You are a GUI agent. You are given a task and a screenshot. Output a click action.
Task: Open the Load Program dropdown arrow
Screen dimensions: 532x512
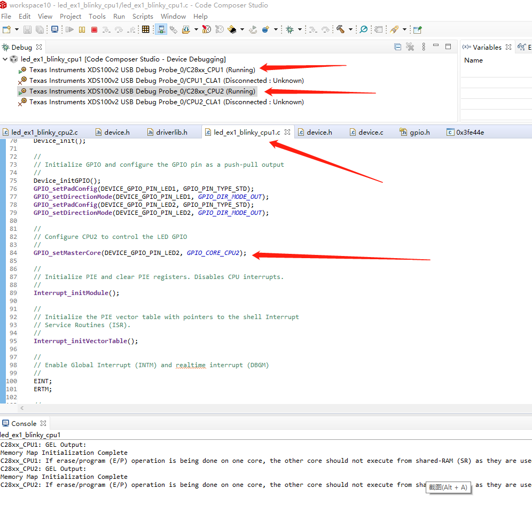click(x=196, y=29)
